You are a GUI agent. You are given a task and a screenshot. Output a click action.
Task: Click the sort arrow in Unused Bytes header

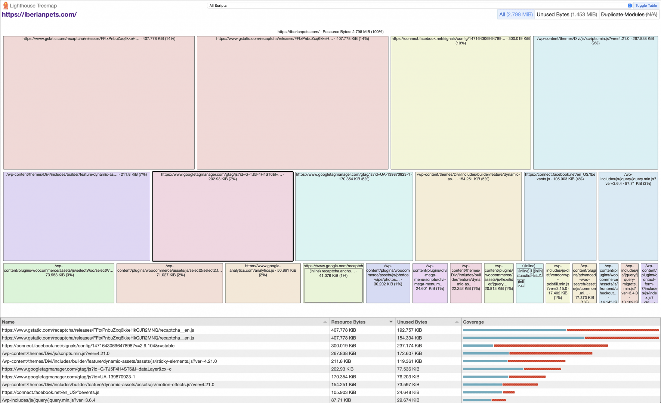click(x=457, y=322)
